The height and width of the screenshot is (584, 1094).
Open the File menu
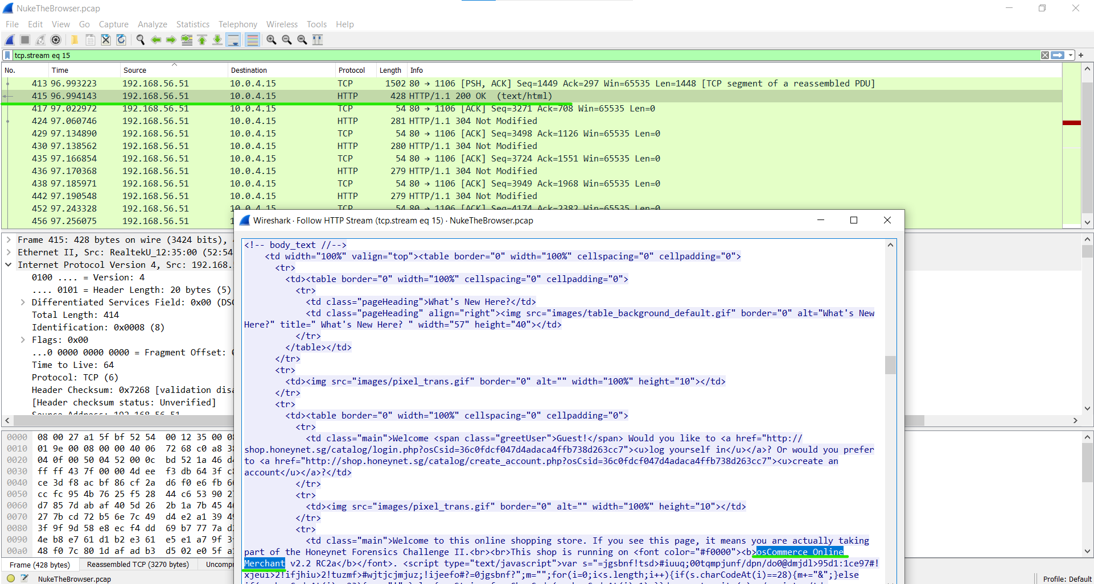tap(12, 24)
